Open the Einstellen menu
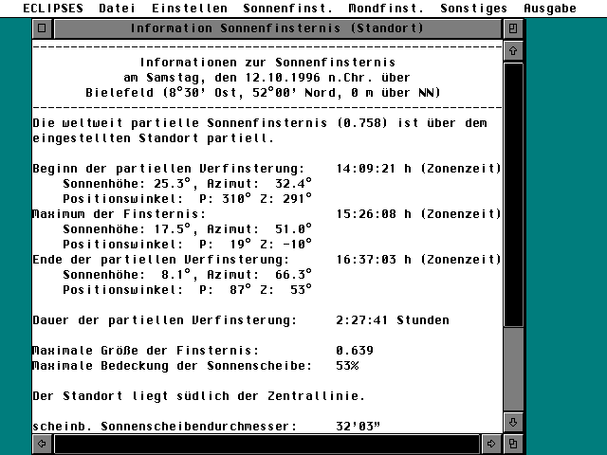 (x=189, y=8)
